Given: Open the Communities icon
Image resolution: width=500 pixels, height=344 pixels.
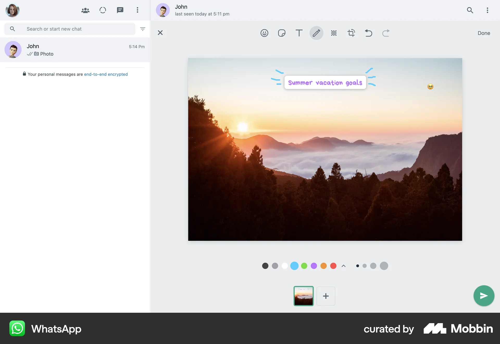Looking at the screenshot, I should (x=85, y=10).
